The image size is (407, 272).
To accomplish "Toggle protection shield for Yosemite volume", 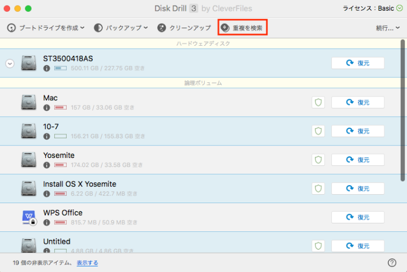I will point(318,160).
